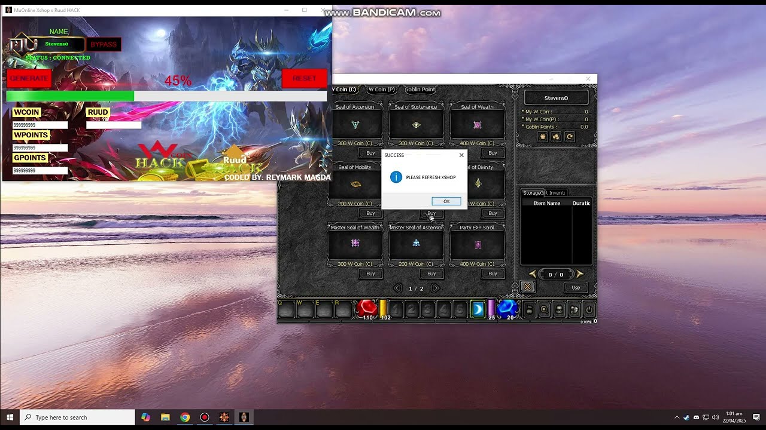Click skill slot 1 on the hotbar

396,309
